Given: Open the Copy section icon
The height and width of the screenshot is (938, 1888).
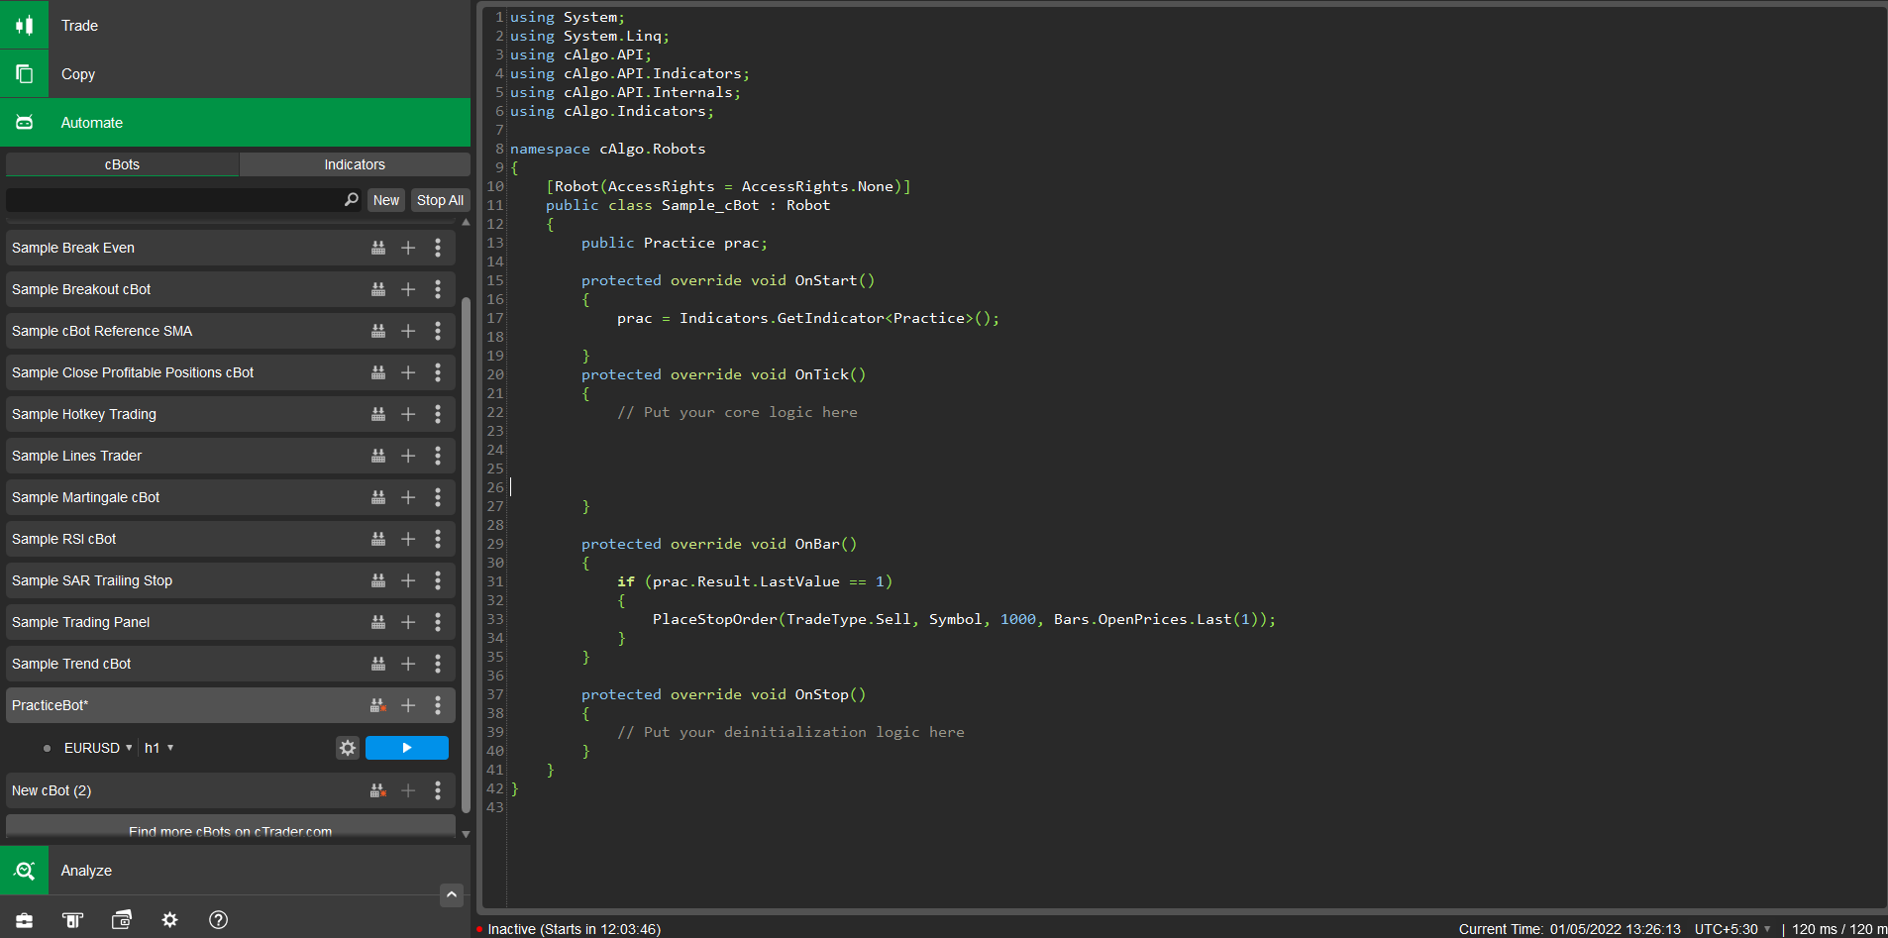Looking at the screenshot, I should pos(24,74).
